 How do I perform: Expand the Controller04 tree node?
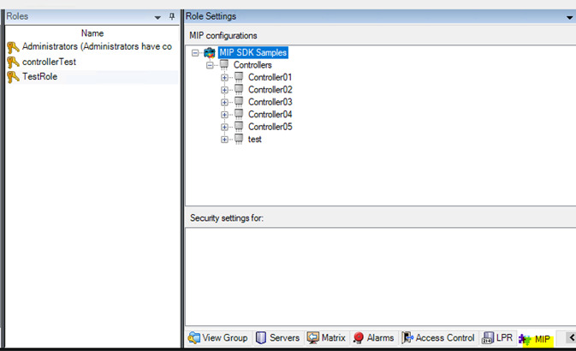point(225,115)
